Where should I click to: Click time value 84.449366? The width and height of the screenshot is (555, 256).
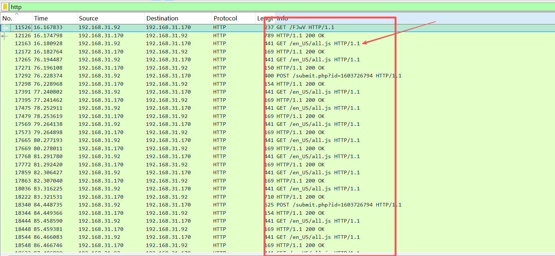point(48,213)
